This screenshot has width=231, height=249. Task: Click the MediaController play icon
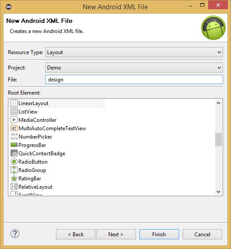(14, 120)
